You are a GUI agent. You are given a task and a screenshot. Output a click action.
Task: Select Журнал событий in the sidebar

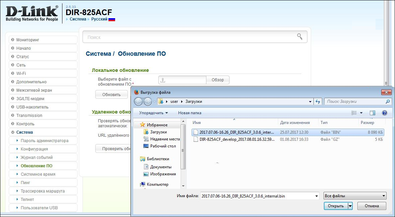(x=37, y=157)
